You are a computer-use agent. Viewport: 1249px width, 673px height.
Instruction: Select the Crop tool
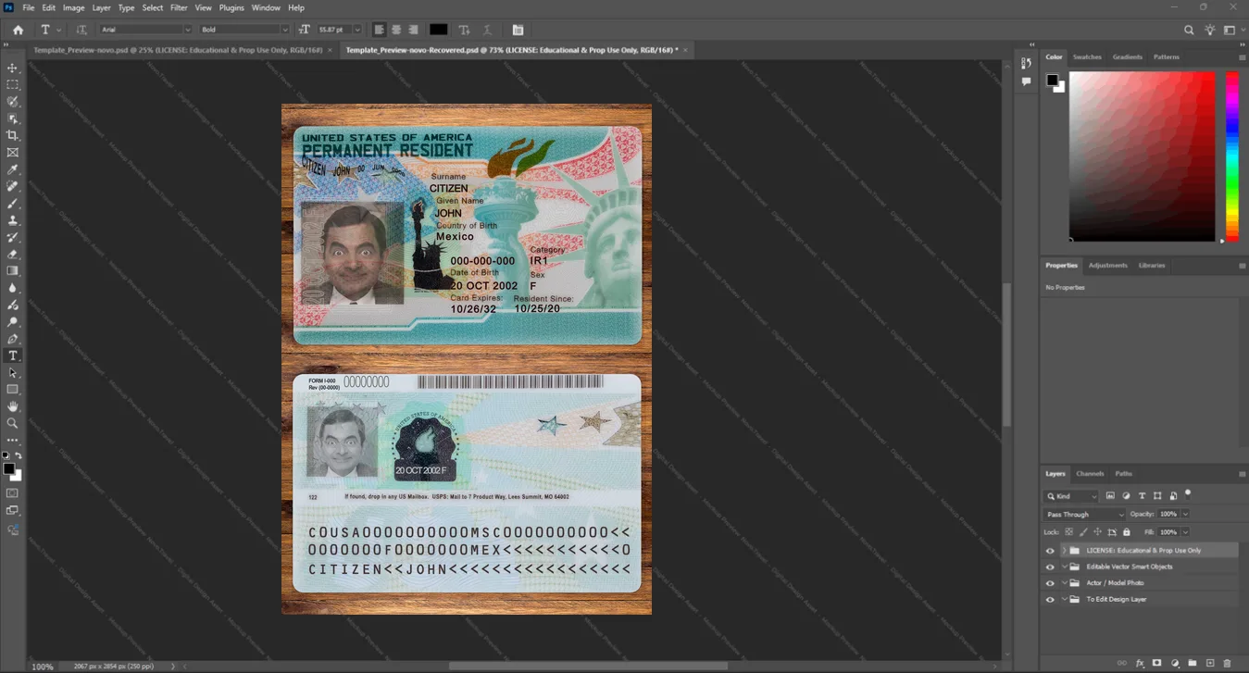coord(13,135)
